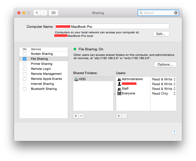
Task: Toggle Internet Sharing checkbox
Action: coord(25,84)
